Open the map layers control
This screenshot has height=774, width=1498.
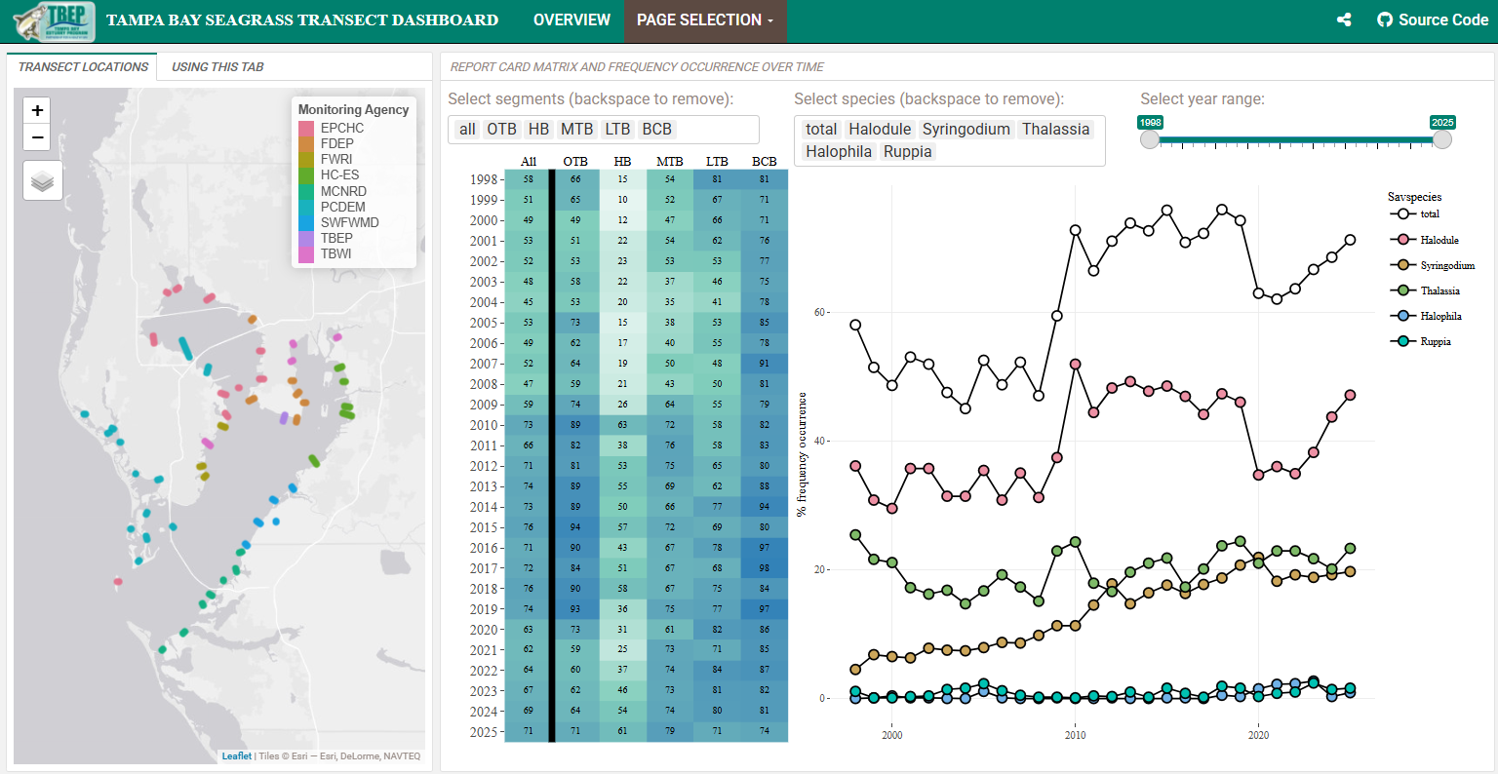point(42,180)
